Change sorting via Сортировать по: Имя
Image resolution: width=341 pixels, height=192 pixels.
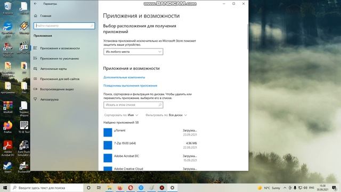coord(121,115)
